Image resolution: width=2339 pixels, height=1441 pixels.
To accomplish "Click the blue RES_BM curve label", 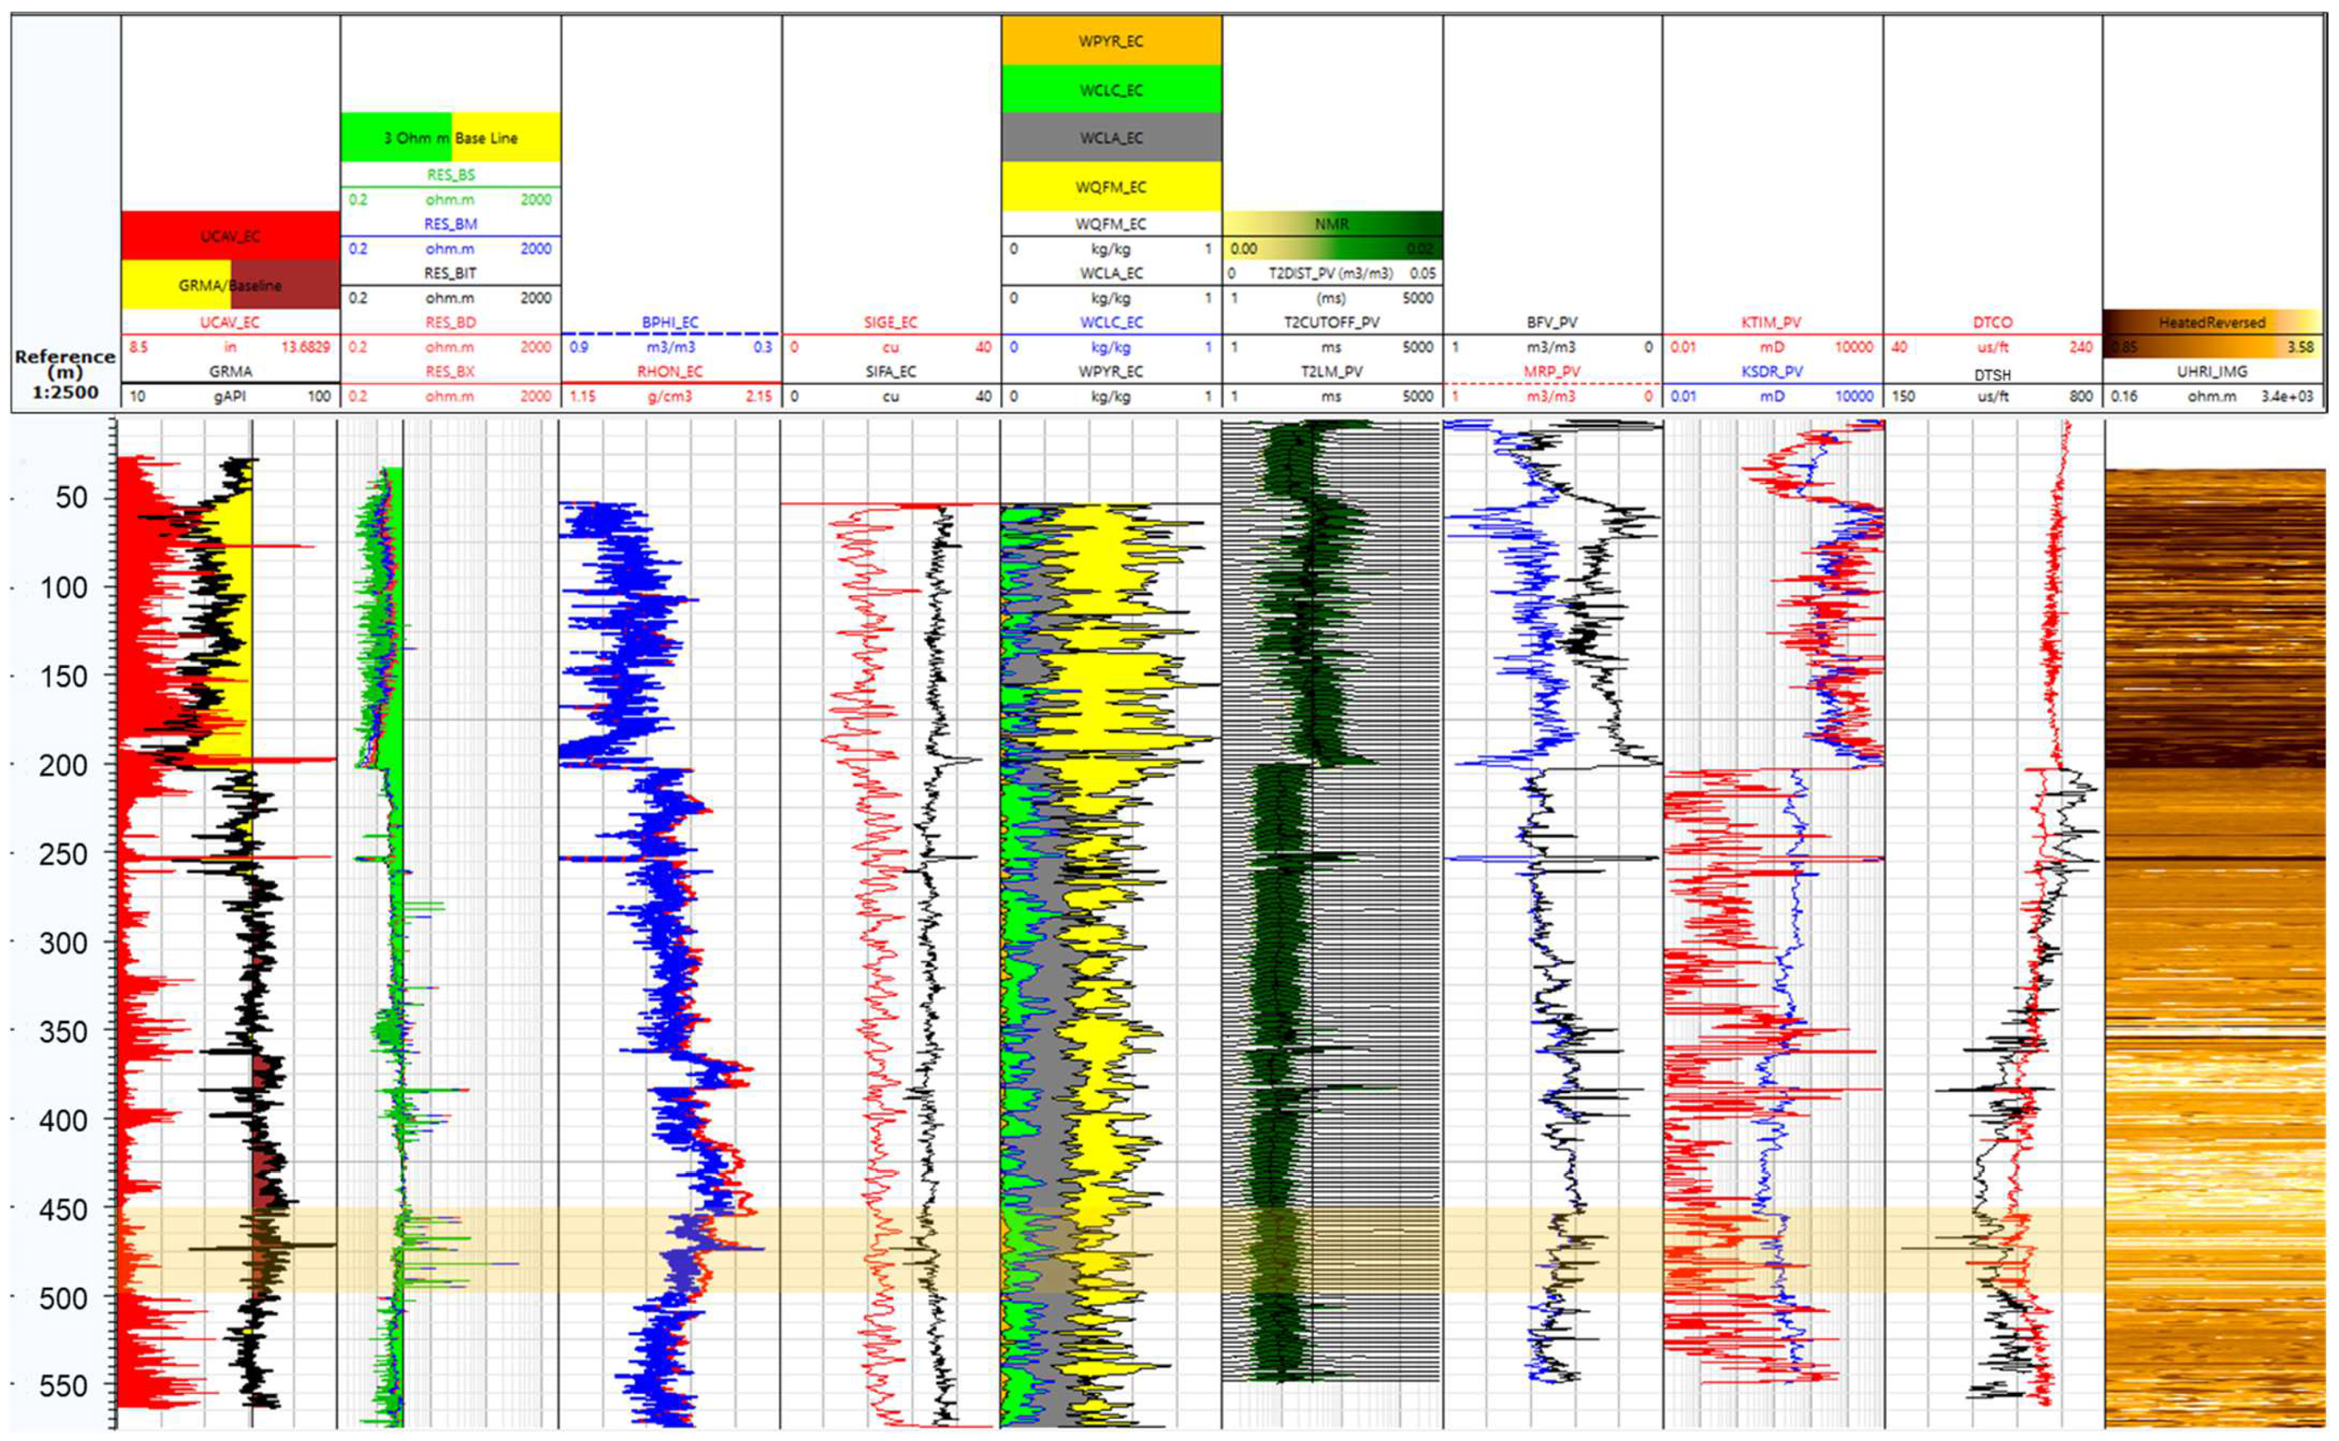I will point(450,224).
